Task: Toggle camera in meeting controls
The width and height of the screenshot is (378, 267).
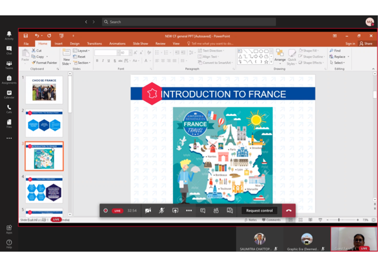Action: (148, 211)
